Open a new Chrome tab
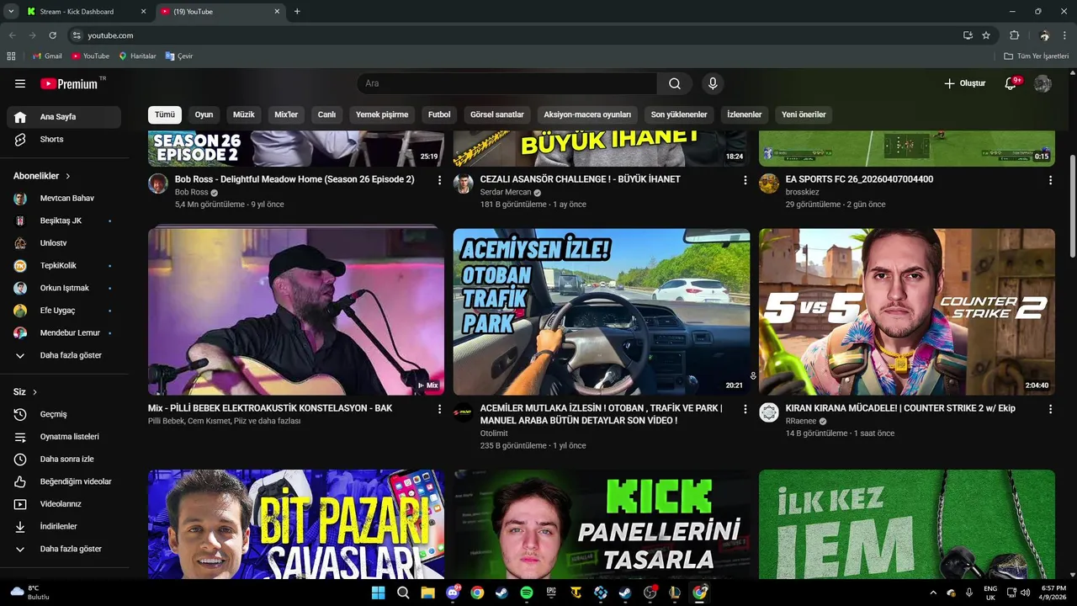This screenshot has width=1077, height=606. click(x=297, y=12)
